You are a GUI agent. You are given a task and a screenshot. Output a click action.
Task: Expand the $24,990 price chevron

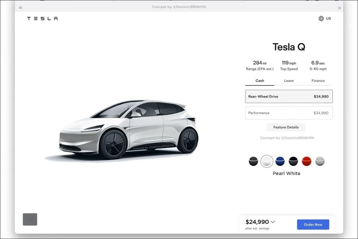tap(273, 222)
